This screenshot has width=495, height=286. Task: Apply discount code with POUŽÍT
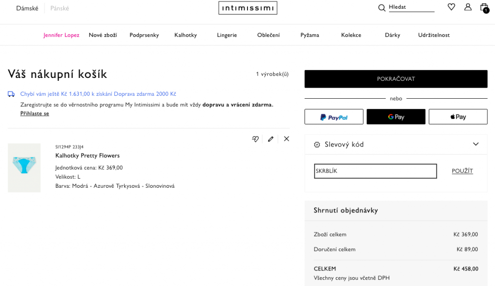(462, 171)
